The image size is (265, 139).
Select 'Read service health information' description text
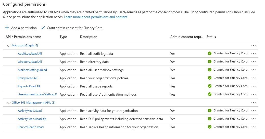pos(119,127)
